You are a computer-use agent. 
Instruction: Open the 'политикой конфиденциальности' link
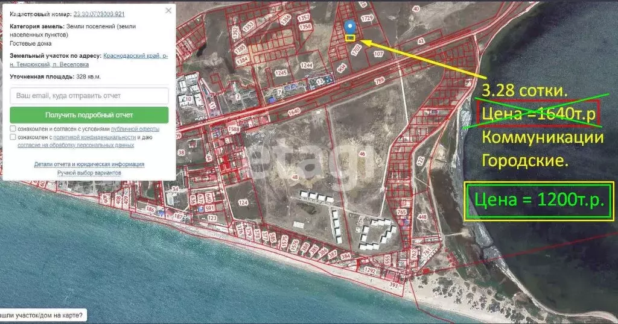coord(94,137)
